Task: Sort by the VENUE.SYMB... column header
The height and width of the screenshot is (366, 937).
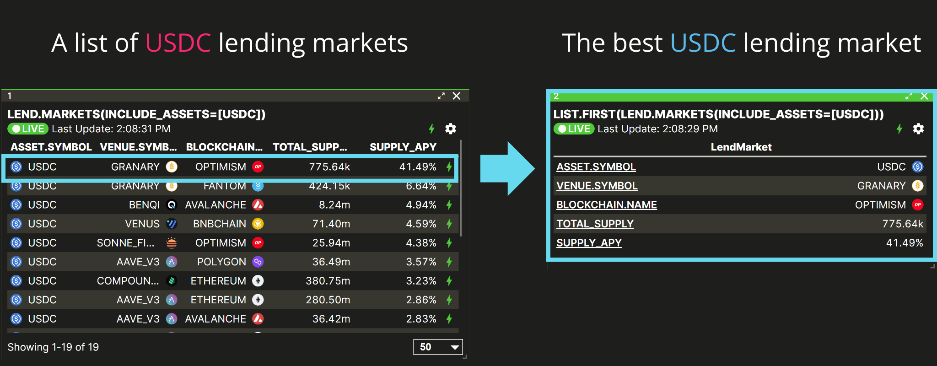Action: (138, 147)
